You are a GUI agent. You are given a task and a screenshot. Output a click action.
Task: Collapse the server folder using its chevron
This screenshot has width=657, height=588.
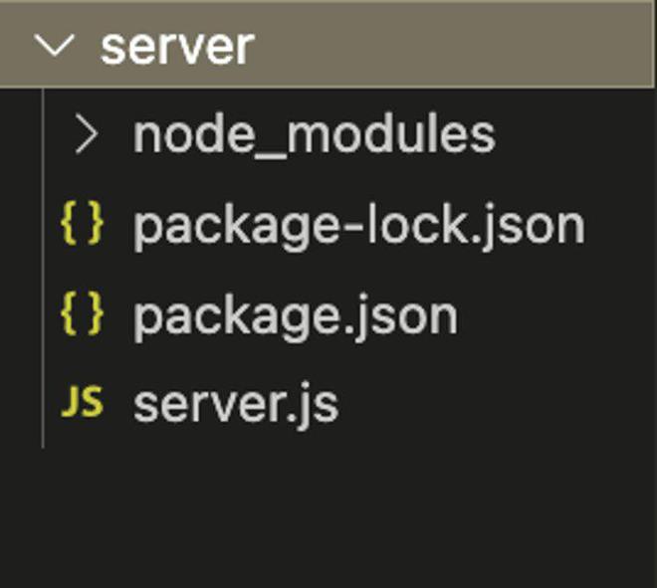[54, 46]
